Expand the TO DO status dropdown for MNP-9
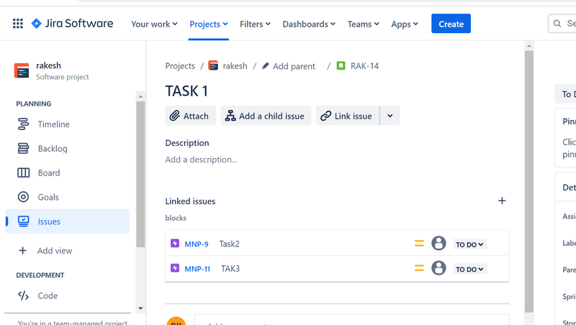Screen dimensions: 576x325 point(470,244)
